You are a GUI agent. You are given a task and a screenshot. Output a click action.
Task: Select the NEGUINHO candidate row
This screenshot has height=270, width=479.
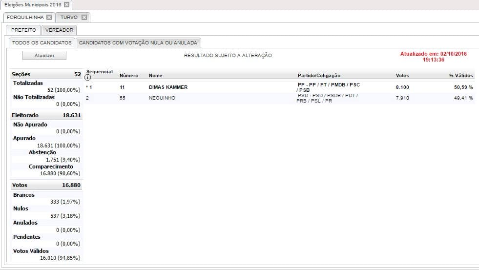(162, 98)
